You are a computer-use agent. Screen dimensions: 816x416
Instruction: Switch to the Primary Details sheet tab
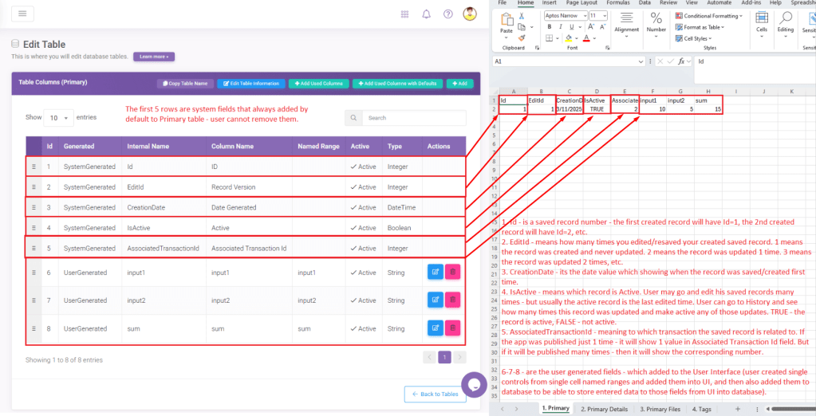tap(606, 409)
